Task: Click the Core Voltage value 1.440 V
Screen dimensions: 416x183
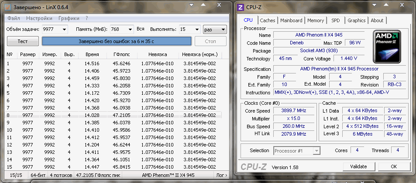Action: tap(348, 58)
